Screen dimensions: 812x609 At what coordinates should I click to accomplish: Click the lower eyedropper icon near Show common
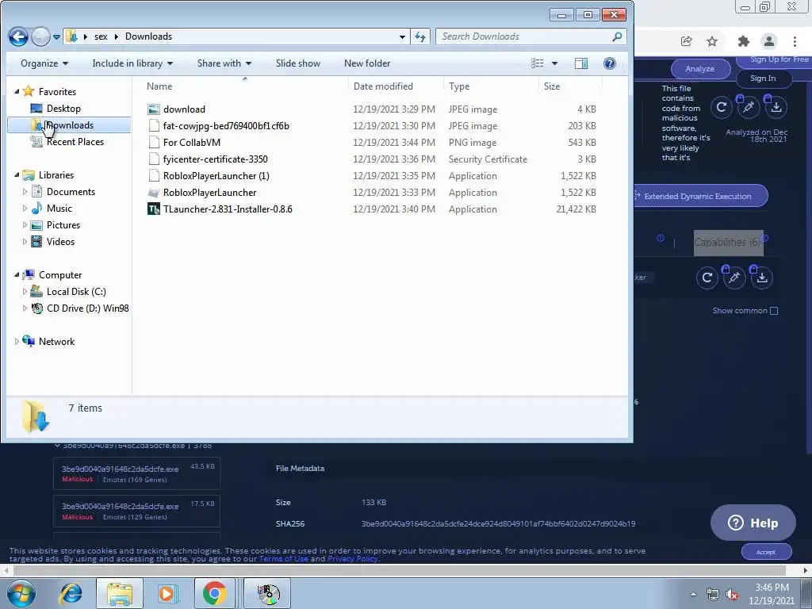coord(733,278)
